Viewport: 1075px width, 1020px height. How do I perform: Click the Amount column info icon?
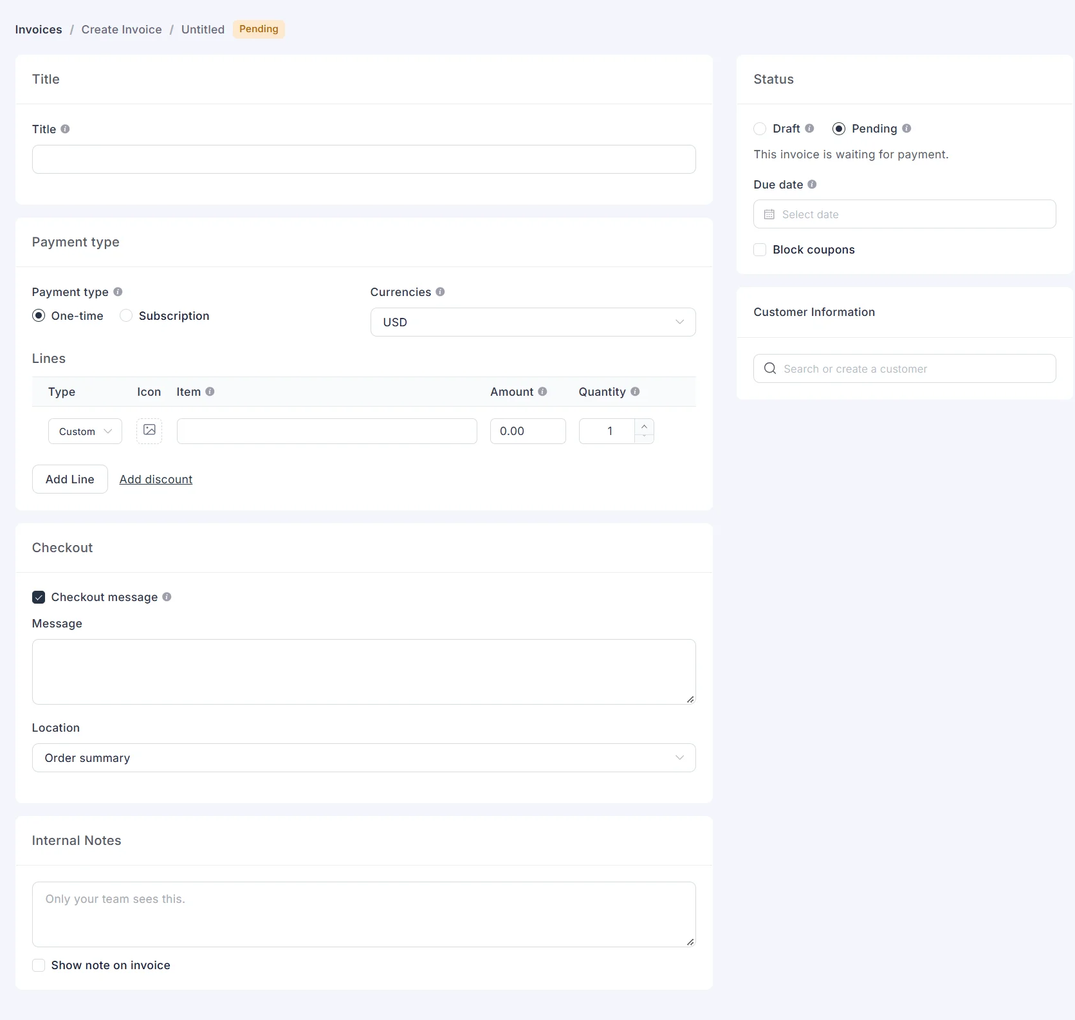click(x=542, y=391)
